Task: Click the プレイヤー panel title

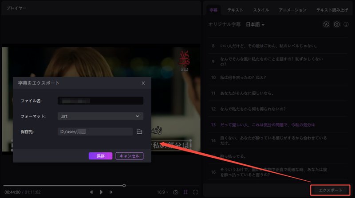Action: click(x=16, y=8)
